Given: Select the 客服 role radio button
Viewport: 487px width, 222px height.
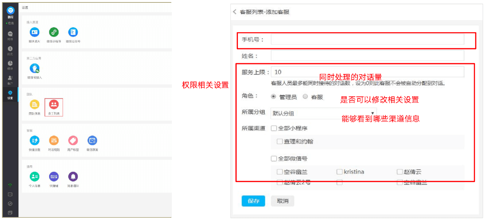Looking at the screenshot, I should point(305,96).
